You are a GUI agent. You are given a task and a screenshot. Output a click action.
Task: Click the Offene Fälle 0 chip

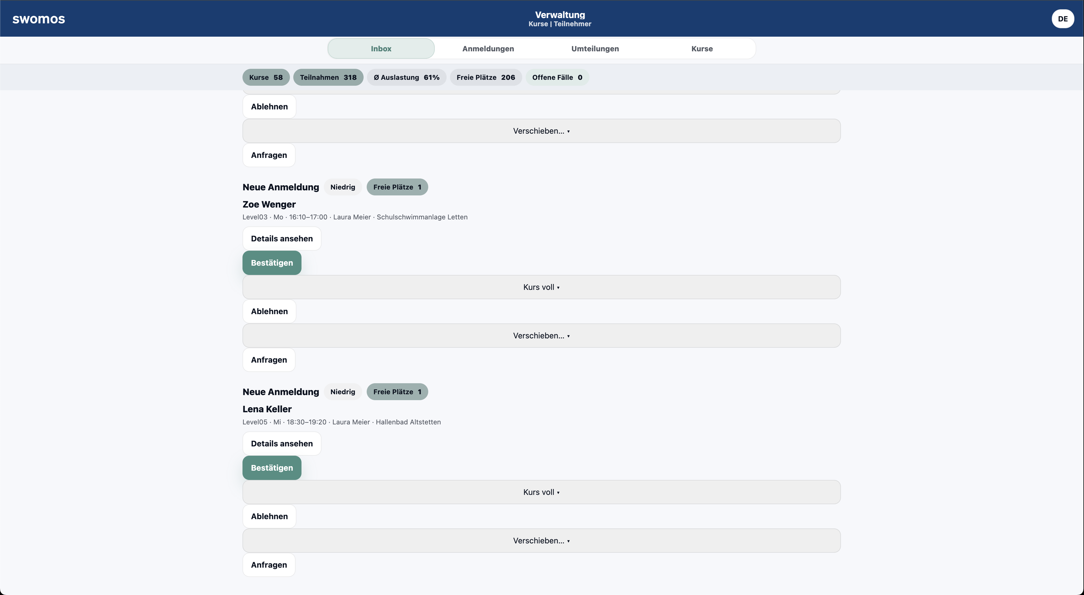click(x=557, y=77)
